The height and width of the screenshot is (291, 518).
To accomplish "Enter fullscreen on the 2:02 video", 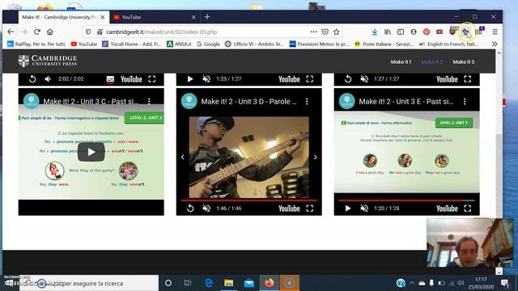I will point(151,79).
